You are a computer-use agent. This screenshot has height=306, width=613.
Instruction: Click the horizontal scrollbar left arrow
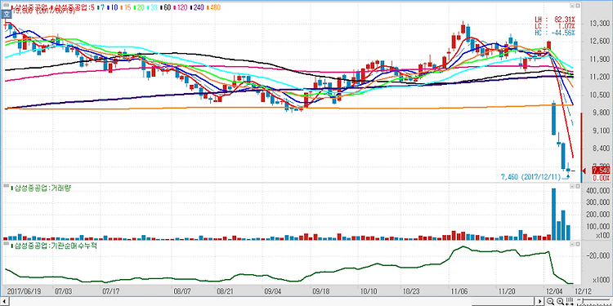(3, 301)
